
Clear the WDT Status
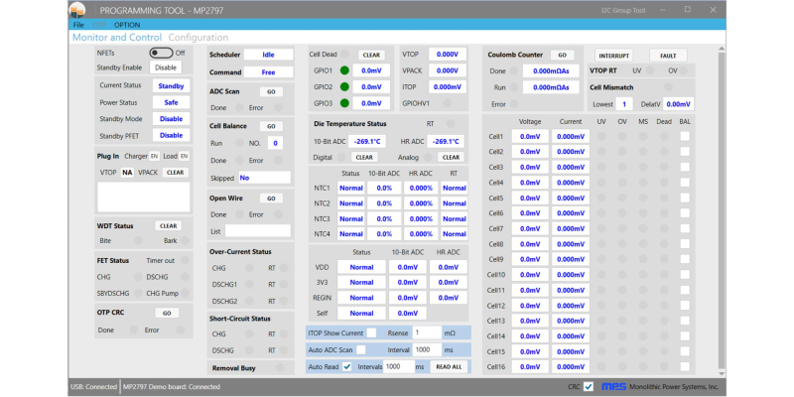click(168, 226)
